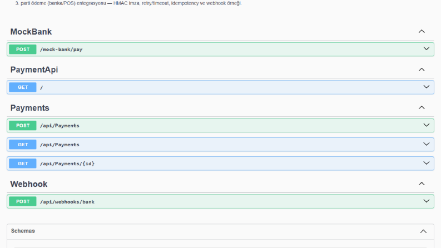Open the Webhook tag heading

(x=29, y=184)
